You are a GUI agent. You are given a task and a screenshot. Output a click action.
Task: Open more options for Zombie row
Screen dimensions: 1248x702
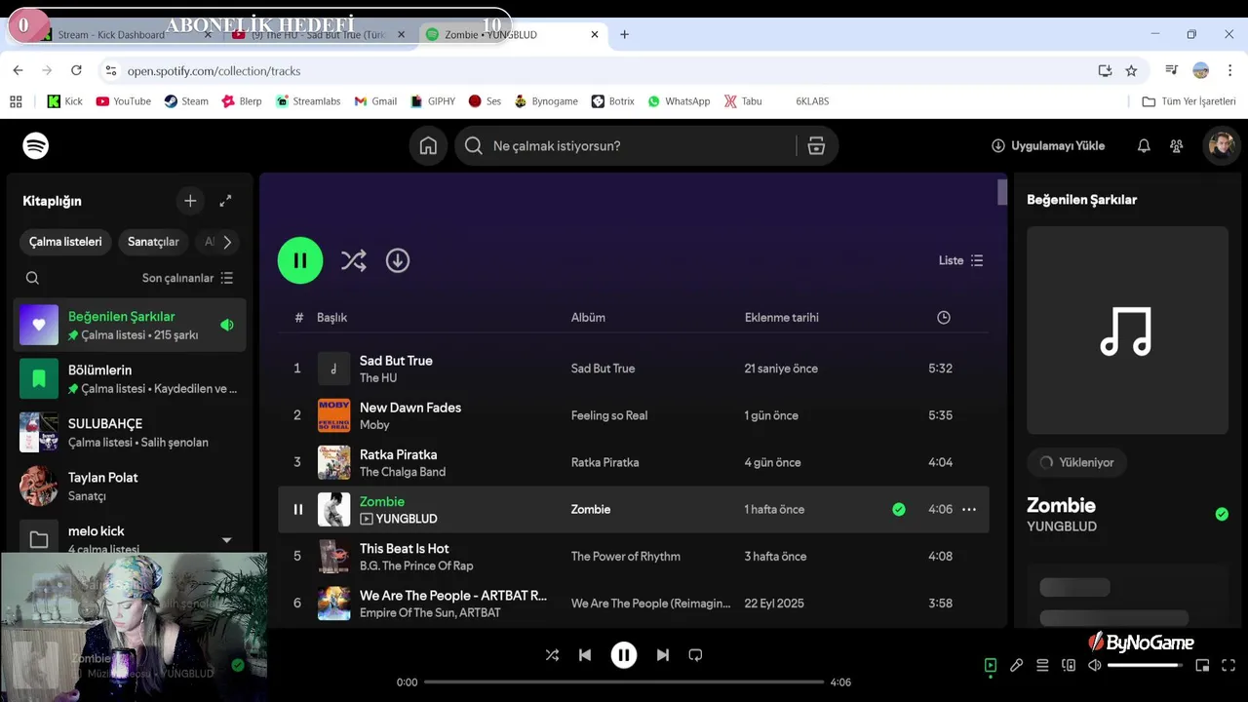click(969, 509)
